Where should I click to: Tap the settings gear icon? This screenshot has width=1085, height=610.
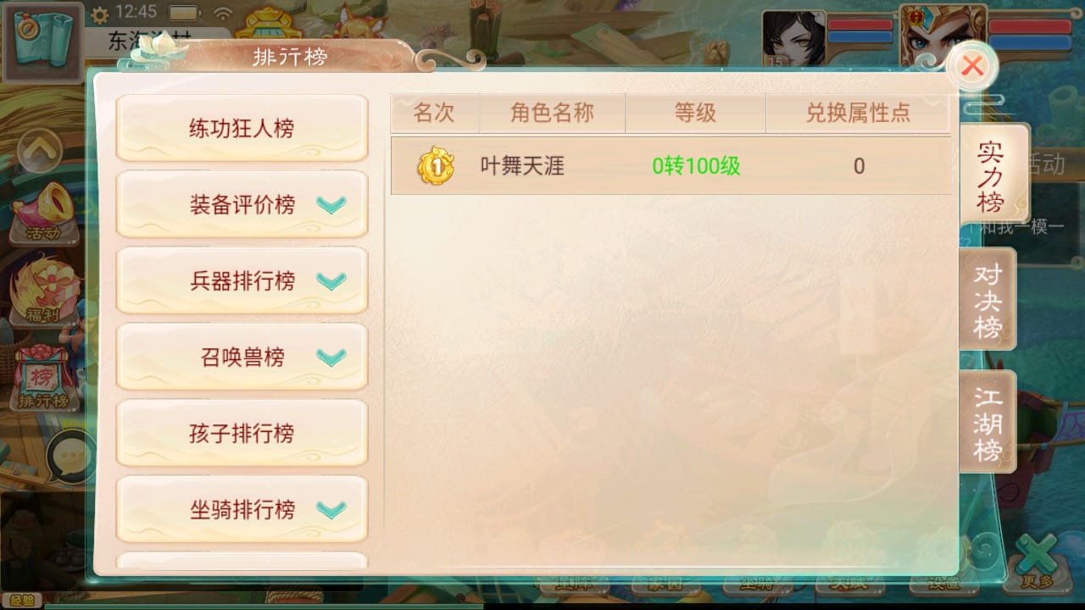coord(99,14)
